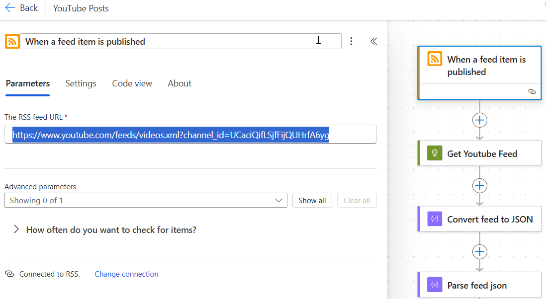Image resolution: width=546 pixels, height=299 pixels.
Task: Click the Advanced parameters label
Action: point(40,187)
